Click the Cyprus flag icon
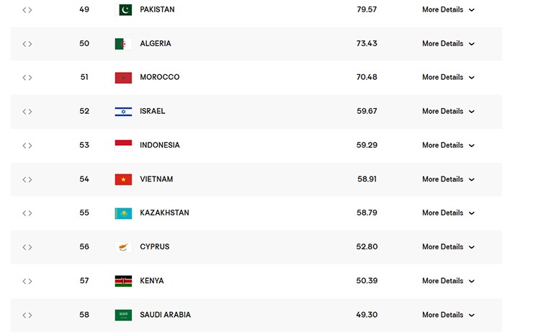 click(x=123, y=247)
